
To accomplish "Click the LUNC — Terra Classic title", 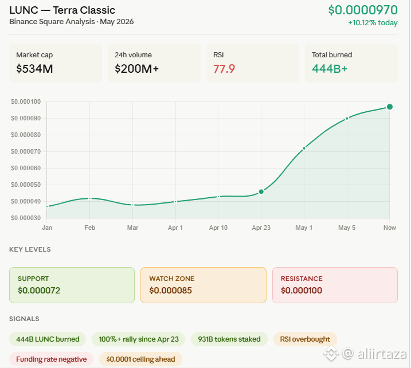I will pyautogui.click(x=62, y=10).
